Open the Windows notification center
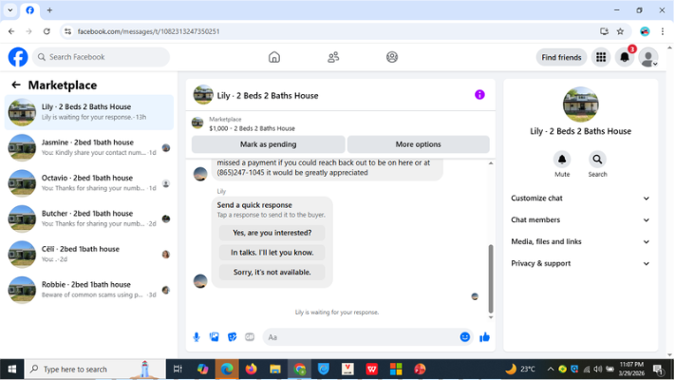675x380 pixels. (658, 370)
